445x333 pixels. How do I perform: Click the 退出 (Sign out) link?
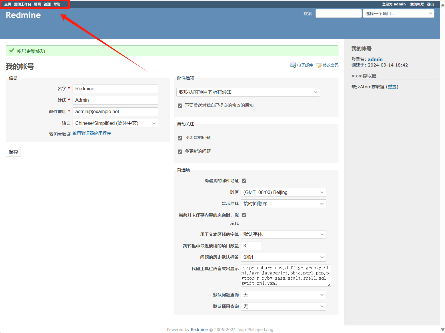pyautogui.click(x=430, y=4)
